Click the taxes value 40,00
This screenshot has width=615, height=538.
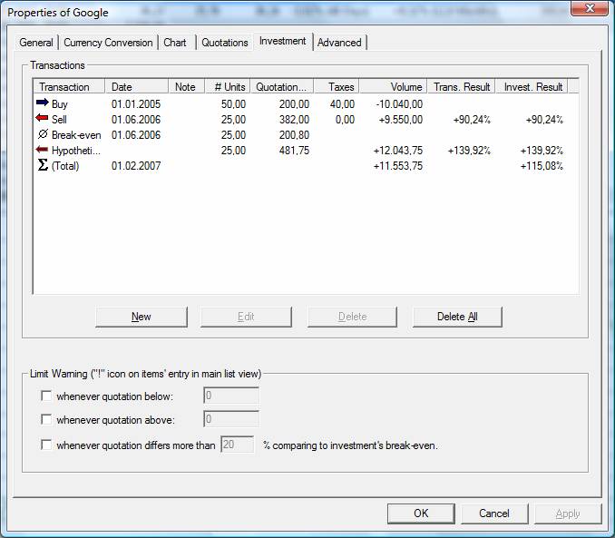tap(342, 104)
